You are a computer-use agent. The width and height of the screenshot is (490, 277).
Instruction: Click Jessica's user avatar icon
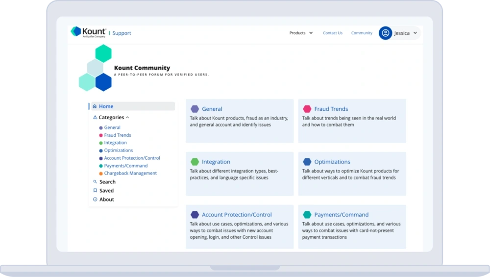[x=385, y=33]
